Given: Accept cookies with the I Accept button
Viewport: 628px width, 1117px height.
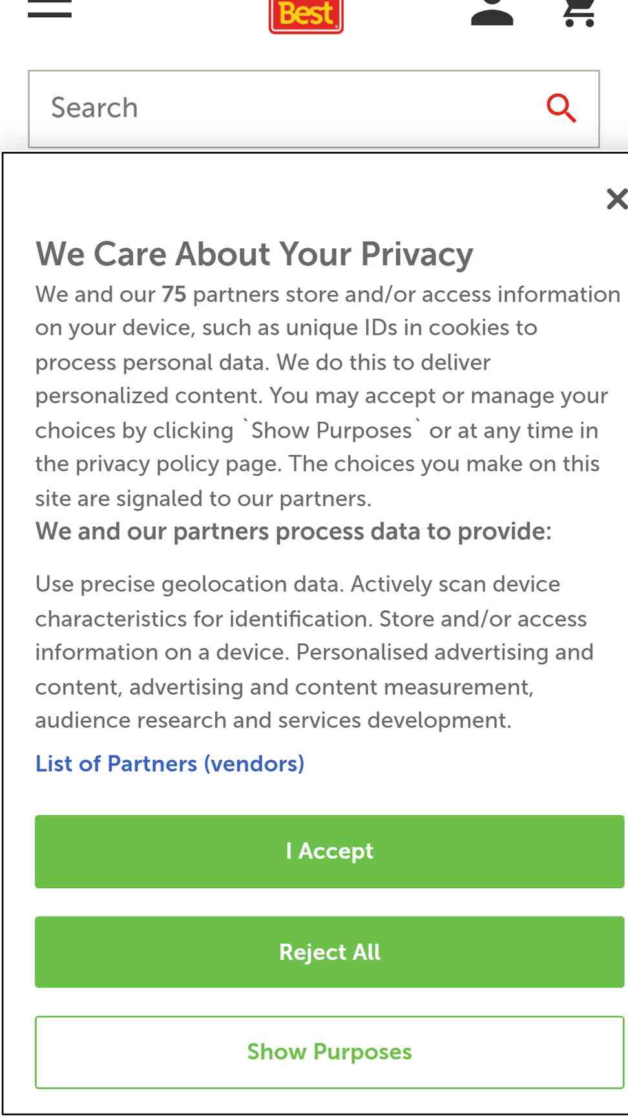Looking at the screenshot, I should click(x=330, y=851).
